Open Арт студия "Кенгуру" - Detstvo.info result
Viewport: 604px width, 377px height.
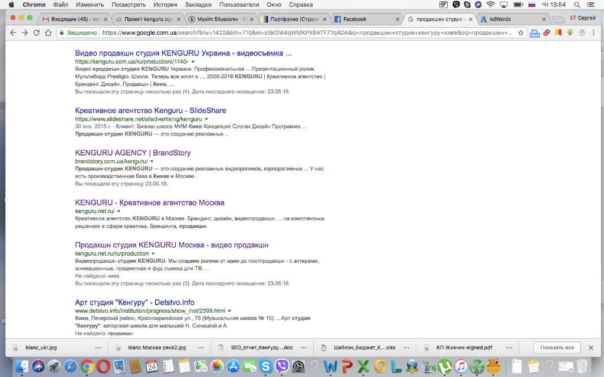pos(134,302)
